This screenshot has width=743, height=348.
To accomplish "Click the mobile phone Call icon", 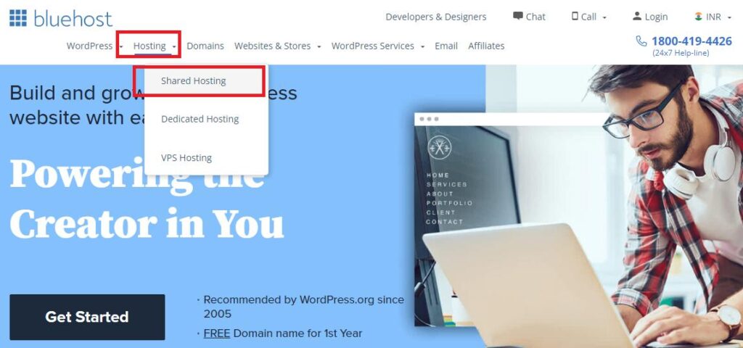I will pyautogui.click(x=575, y=16).
